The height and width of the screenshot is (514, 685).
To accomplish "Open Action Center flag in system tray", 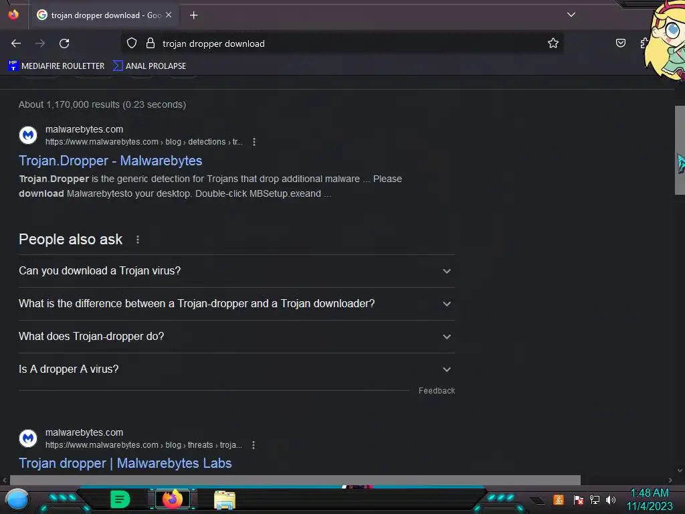I will click(x=578, y=499).
